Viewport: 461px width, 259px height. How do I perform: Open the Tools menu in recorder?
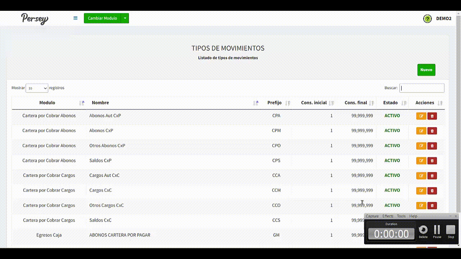coord(401,216)
